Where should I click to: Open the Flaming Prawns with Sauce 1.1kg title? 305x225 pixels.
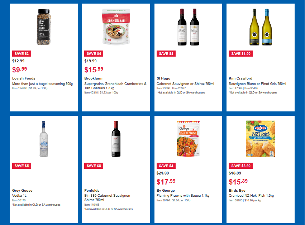183,196
